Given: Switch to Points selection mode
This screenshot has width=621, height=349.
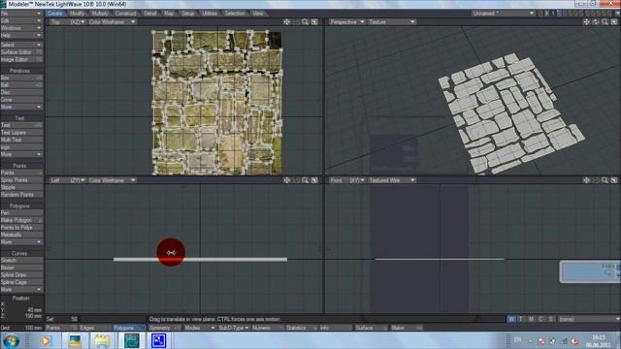Looking at the screenshot, I should pos(61,328).
